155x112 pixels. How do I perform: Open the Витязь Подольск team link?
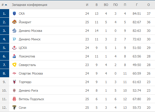pos(31,99)
